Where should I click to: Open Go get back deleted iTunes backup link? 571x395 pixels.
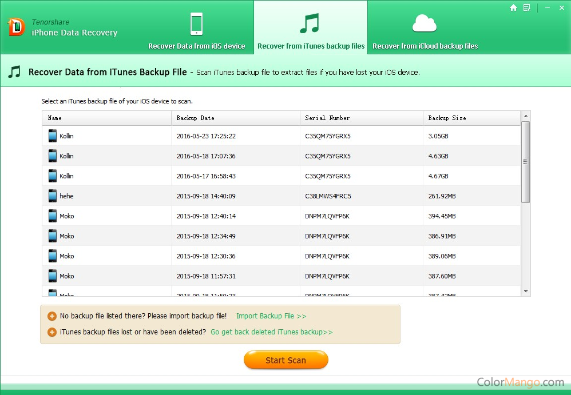pos(272,332)
